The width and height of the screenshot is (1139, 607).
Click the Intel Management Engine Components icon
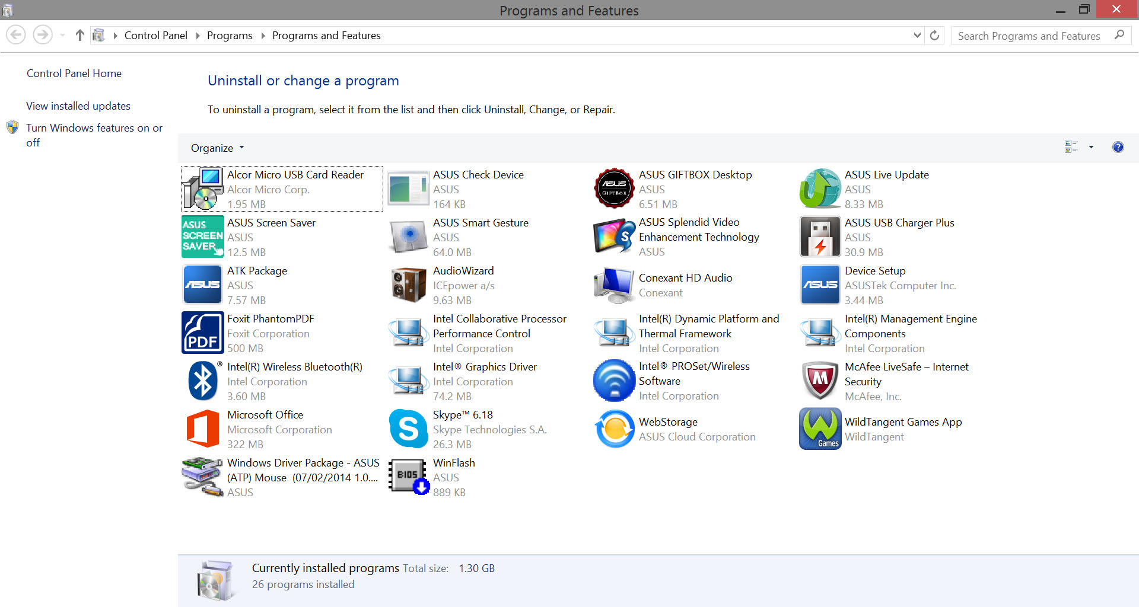coord(820,333)
